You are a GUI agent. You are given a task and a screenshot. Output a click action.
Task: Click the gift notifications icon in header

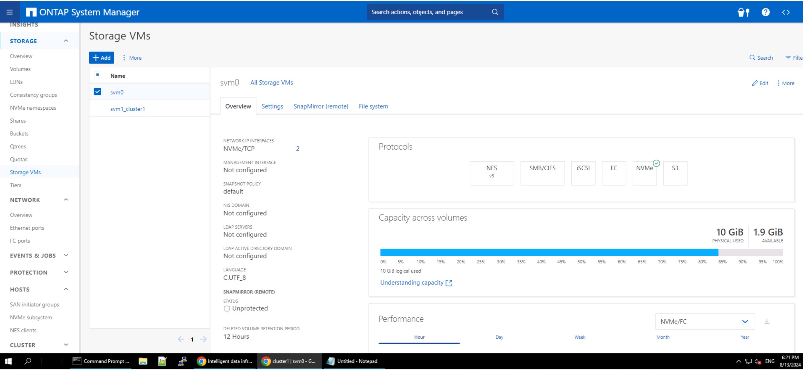[x=743, y=12]
